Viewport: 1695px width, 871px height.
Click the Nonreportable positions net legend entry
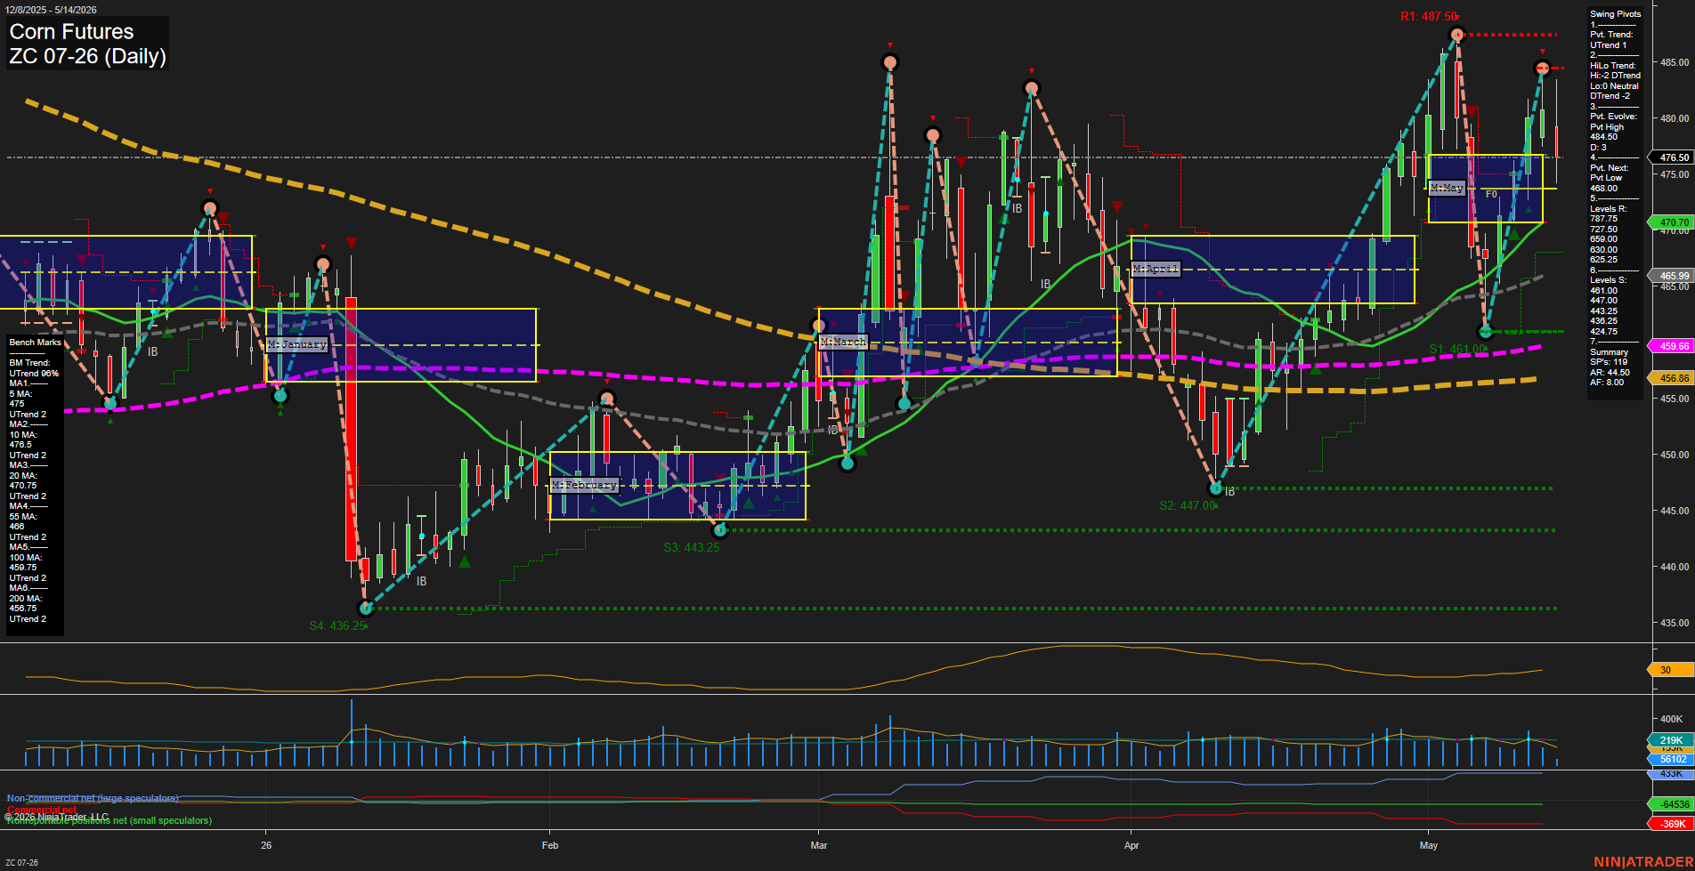109,820
